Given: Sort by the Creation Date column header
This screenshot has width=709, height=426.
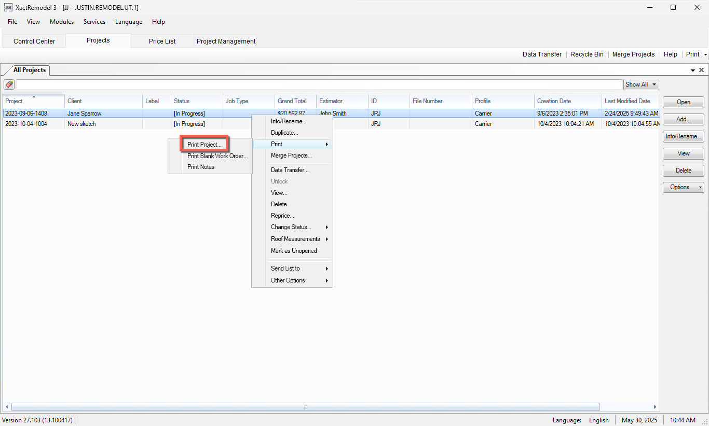Looking at the screenshot, I should 568,101.
